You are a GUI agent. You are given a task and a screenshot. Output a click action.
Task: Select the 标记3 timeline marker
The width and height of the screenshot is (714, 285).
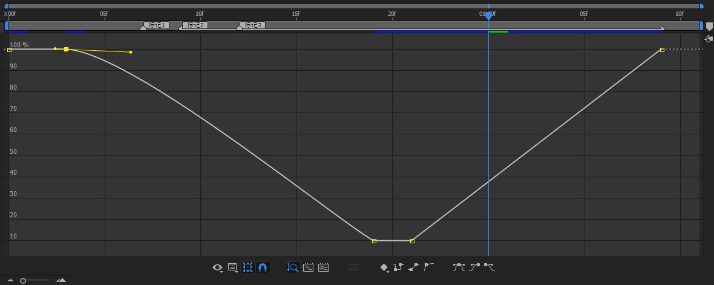tap(253, 25)
